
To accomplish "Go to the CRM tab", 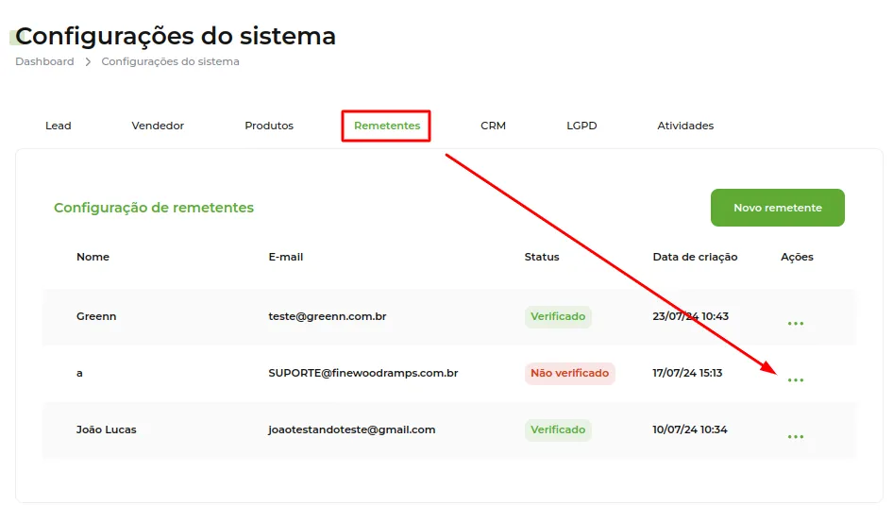I will pyautogui.click(x=493, y=126).
